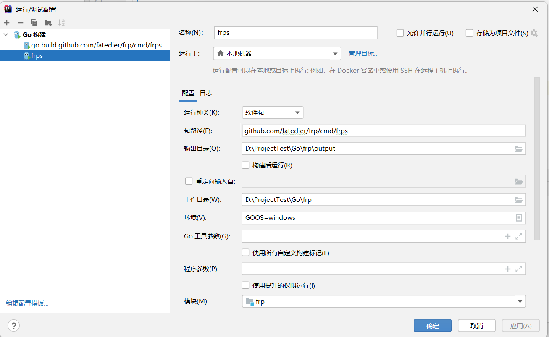Open the help question mark button
The height and width of the screenshot is (337, 549).
coord(13,325)
